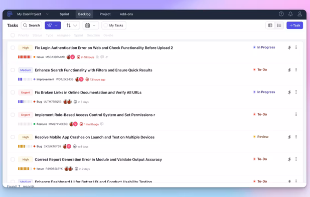Open Fix Broken Links in Online Documentation task
The height and width of the screenshot is (197, 310).
(x=88, y=92)
